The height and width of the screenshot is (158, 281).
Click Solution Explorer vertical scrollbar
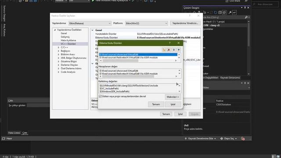pyautogui.click(x=249, y=35)
